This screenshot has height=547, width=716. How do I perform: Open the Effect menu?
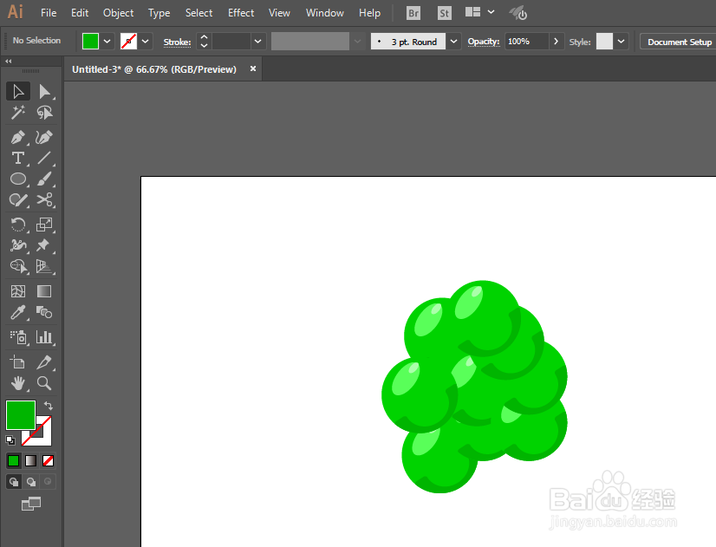coord(241,13)
